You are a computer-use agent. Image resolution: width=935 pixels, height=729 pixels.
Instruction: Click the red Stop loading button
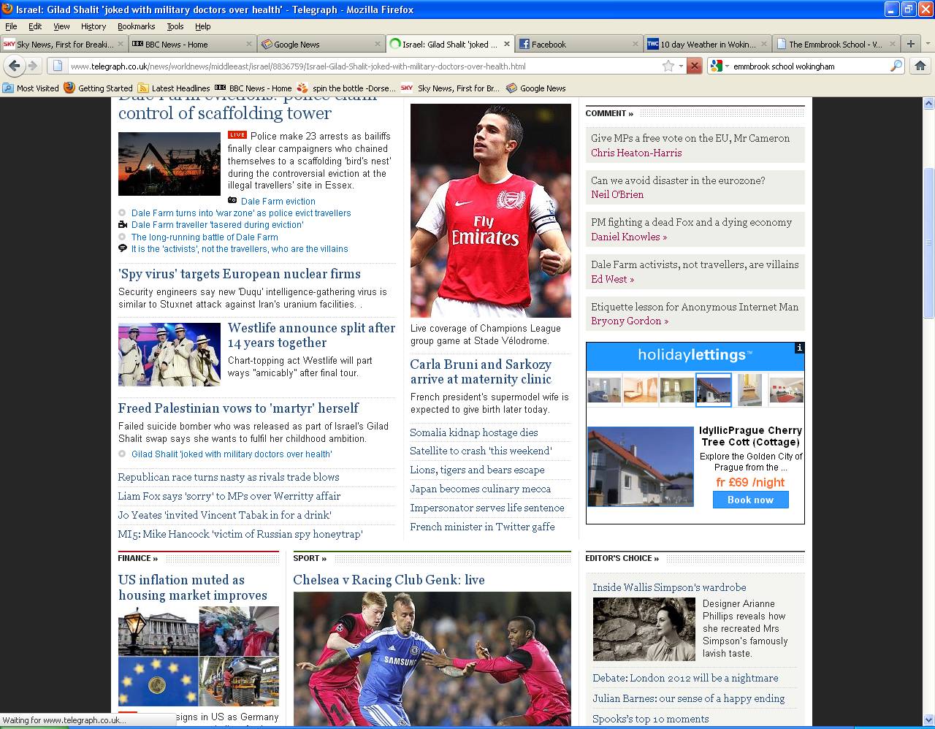(x=695, y=66)
